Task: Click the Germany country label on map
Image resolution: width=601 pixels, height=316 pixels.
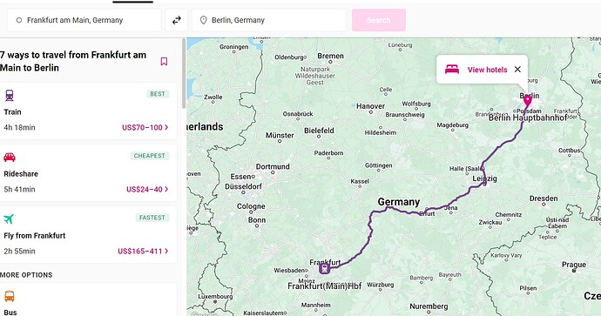Action: (x=399, y=202)
